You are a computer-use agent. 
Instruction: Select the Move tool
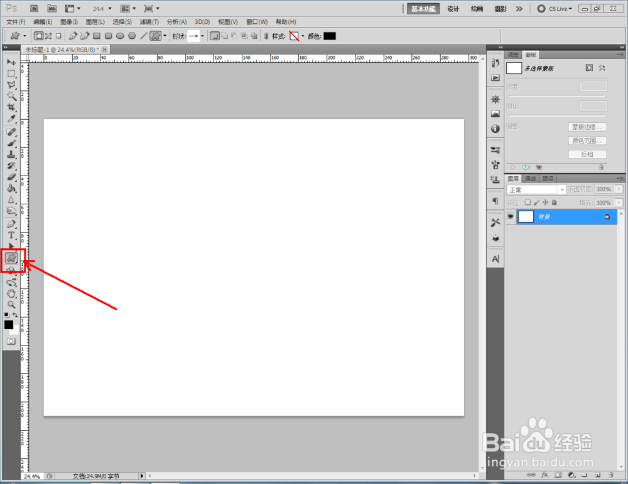coord(11,63)
